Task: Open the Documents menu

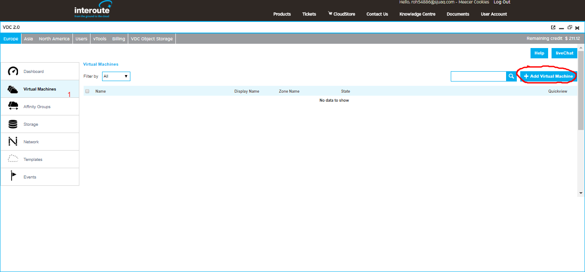Action: pyautogui.click(x=458, y=14)
